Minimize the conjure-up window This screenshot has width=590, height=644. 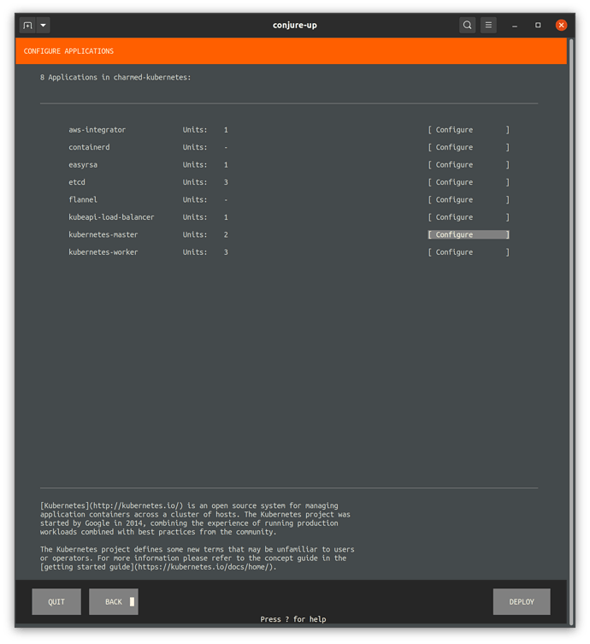[515, 26]
